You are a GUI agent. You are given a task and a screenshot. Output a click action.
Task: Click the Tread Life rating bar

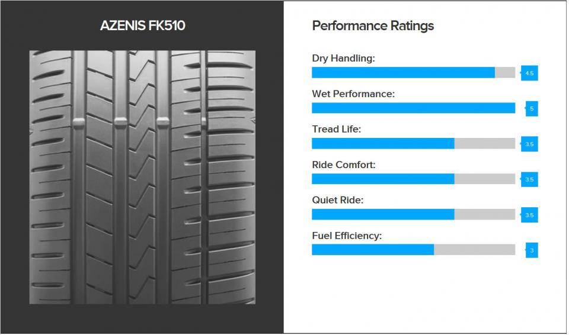[413, 144]
